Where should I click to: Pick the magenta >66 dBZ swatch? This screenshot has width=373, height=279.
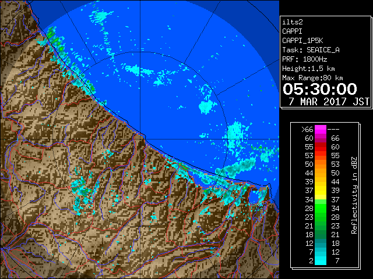[x=321, y=130]
